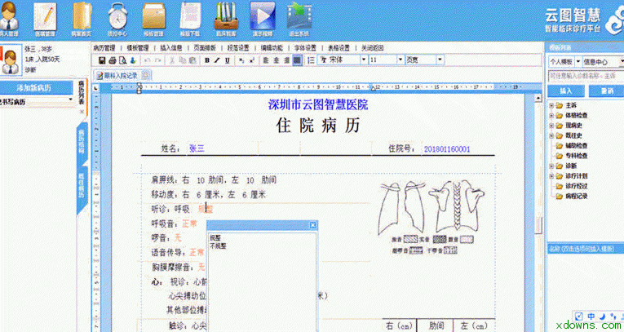Open the document sheet template download icon
624x332 pixels.
tap(190, 19)
